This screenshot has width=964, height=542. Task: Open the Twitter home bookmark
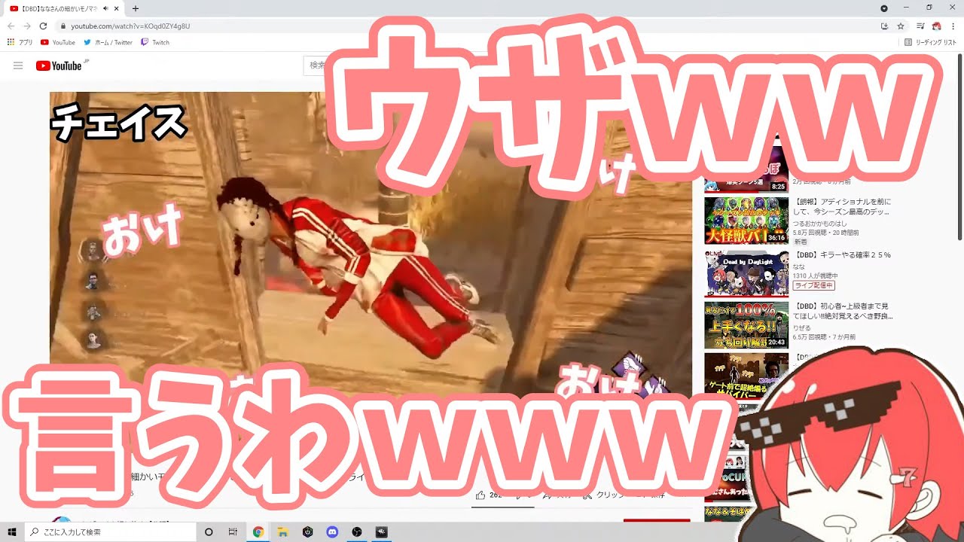click(x=108, y=42)
